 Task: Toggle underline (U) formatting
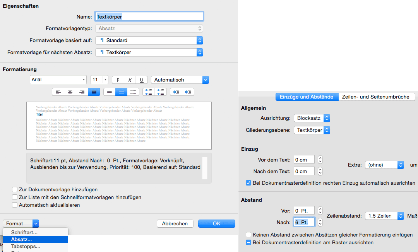tap(141, 80)
